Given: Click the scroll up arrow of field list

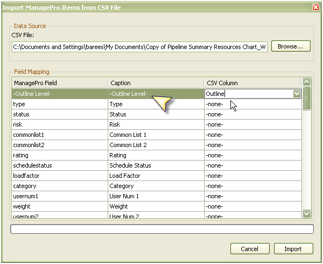Looking at the screenshot, I should 306,82.
